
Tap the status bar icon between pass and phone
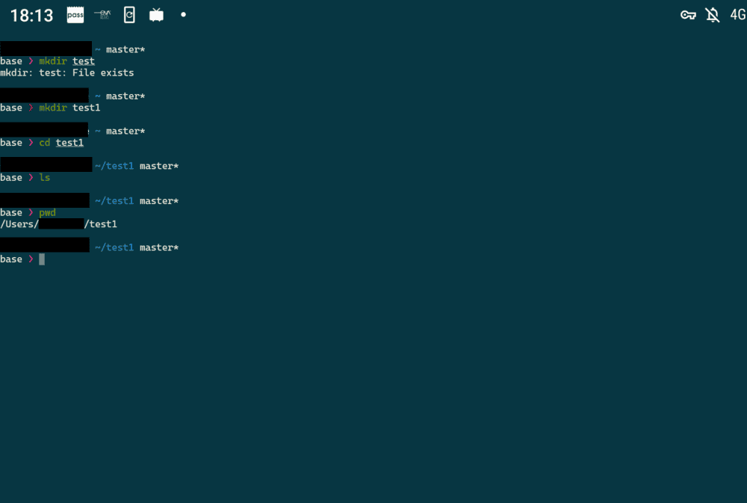tap(102, 15)
